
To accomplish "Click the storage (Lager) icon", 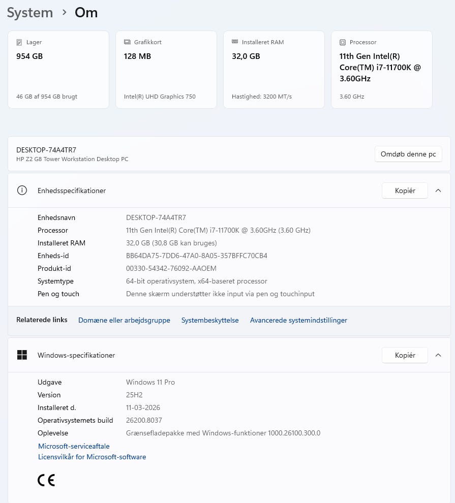I will click(x=19, y=42).
